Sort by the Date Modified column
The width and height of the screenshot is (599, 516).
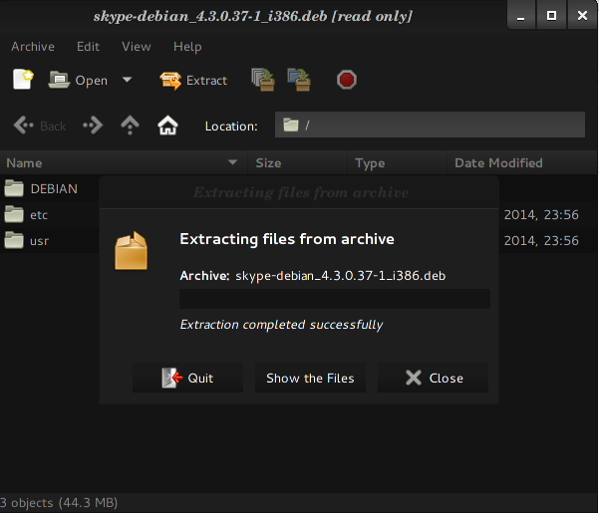pyautogui.click(x=522, y=163)
